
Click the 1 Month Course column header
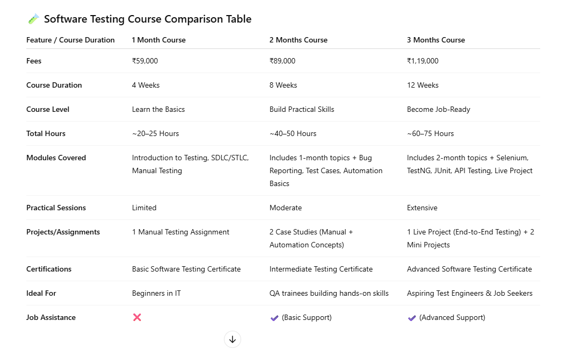158,40
